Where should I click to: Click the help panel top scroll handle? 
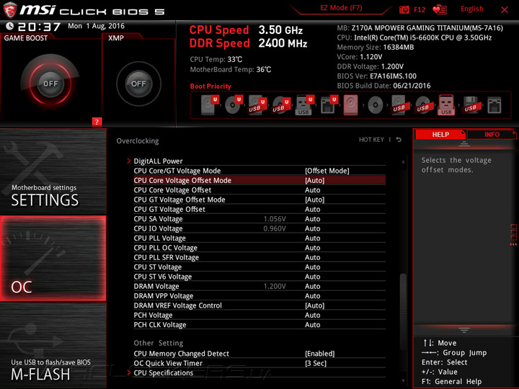464,144
